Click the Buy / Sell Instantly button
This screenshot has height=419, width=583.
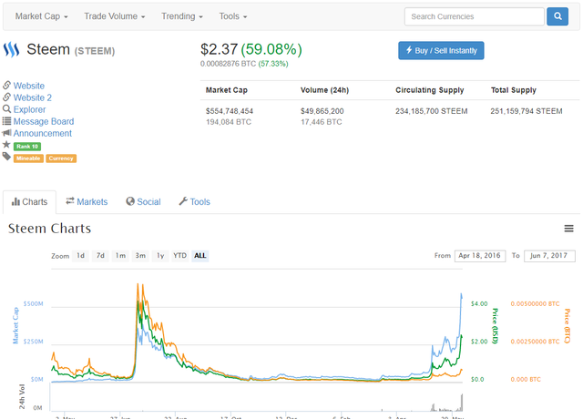441,51
